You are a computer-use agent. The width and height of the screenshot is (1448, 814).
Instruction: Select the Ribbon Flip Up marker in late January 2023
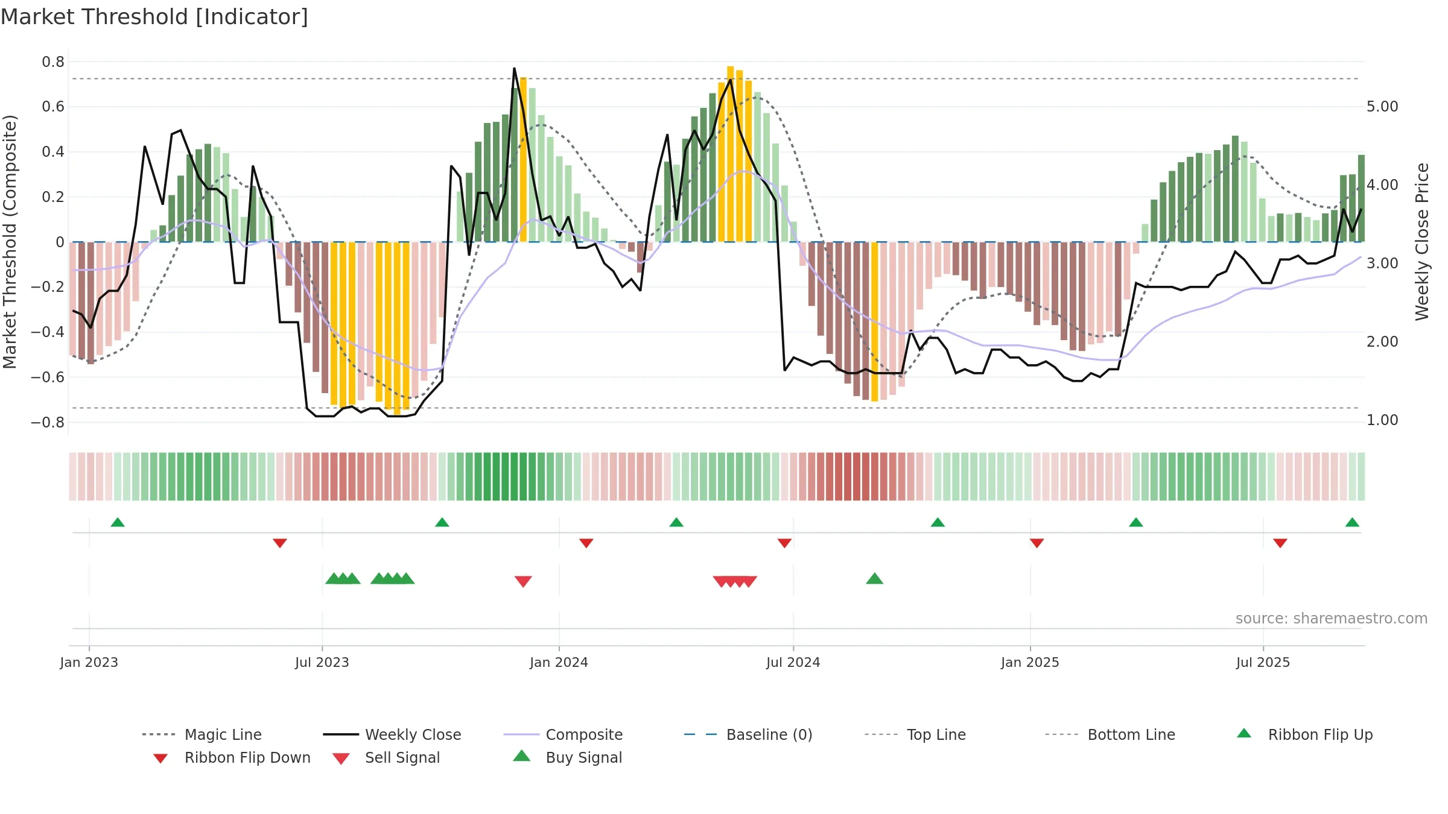tap(118, 522)
